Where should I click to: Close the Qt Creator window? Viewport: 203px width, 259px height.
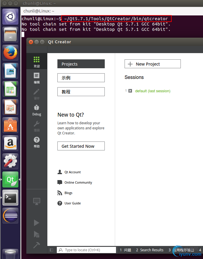(31, 42)
